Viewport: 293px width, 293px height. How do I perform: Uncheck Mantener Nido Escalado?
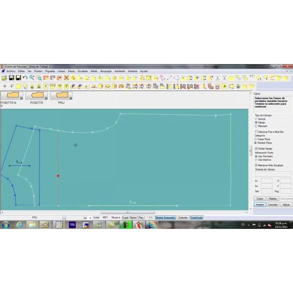point(256,165)
